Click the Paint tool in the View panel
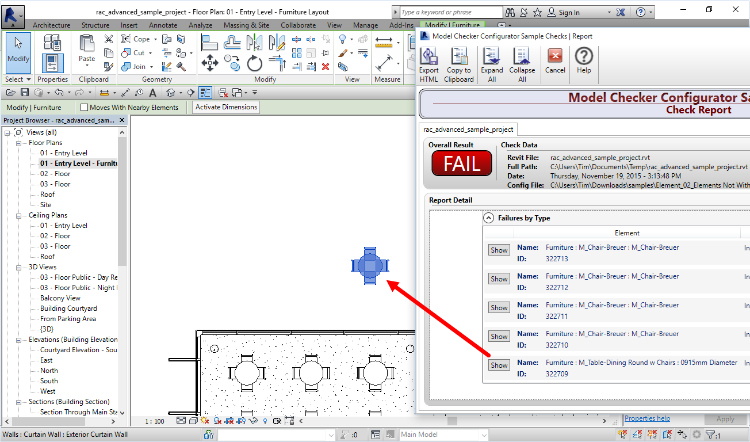Screen dimensions: 750x442 pos(343,53)
